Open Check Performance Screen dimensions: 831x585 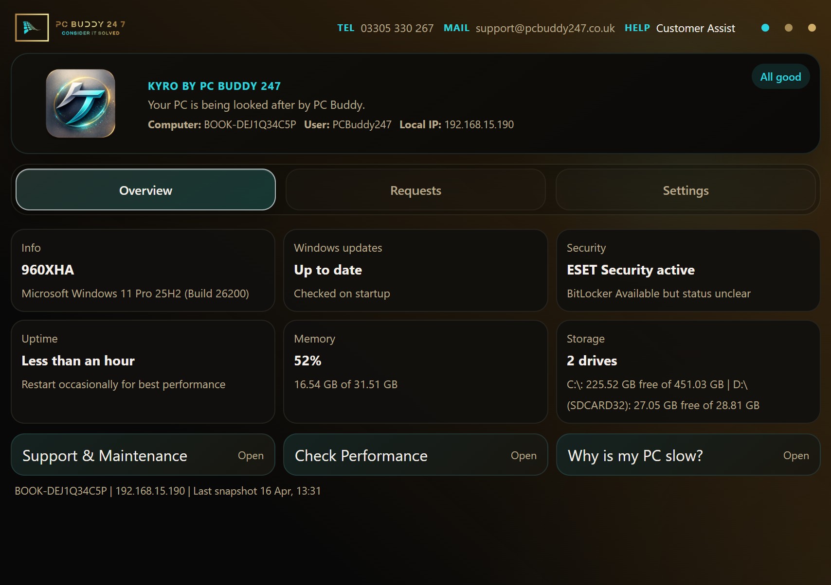point(415,455)
